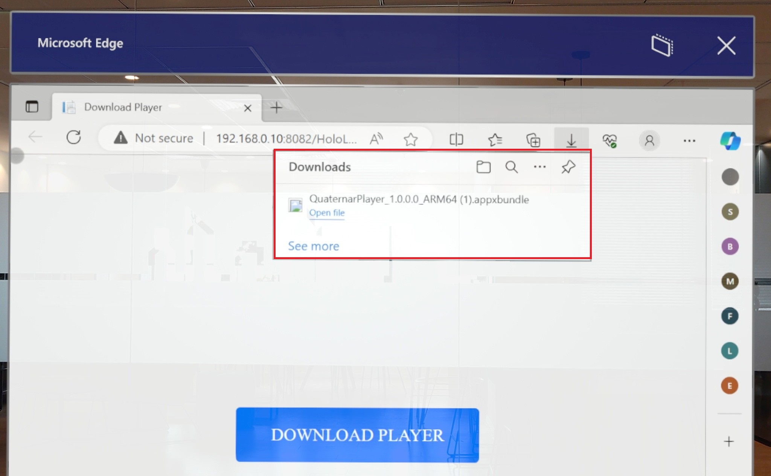The image size is (771, 476).
Task: Select QuaternarPlayer_1.0.0.0_ARM64 (1).appxbundle file name
Action: [419, 199]
